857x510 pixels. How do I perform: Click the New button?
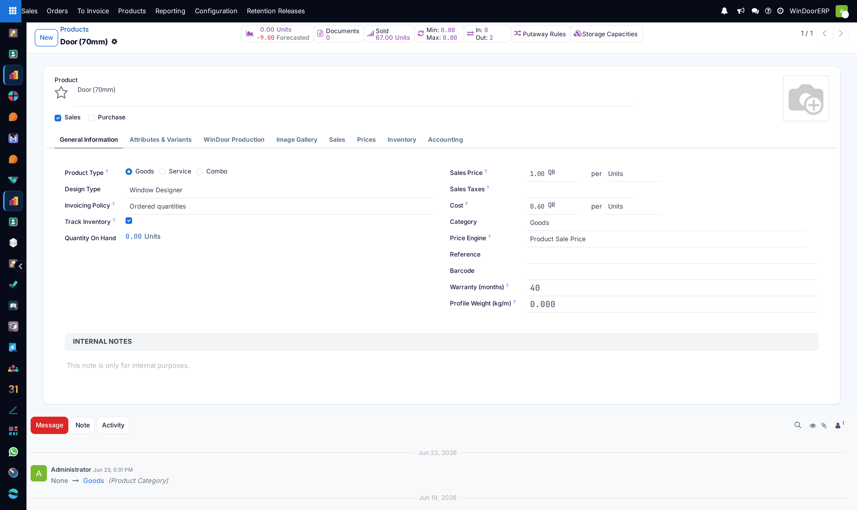pyautogui.click(x=46, y=37)
